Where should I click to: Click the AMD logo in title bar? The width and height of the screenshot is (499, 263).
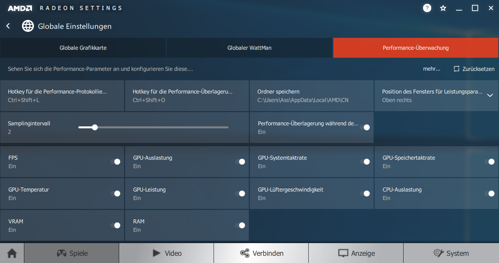click(x=20, y=8)
